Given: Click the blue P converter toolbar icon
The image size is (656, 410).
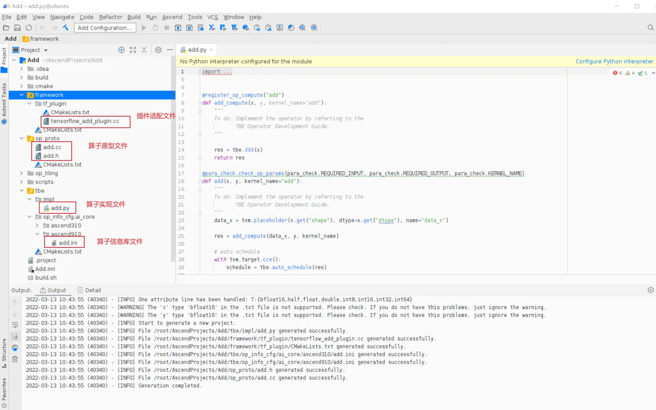Looking at the screenshot, I should 223,28.
